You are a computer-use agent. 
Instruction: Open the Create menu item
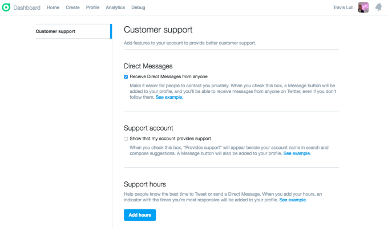pos(72,7)
